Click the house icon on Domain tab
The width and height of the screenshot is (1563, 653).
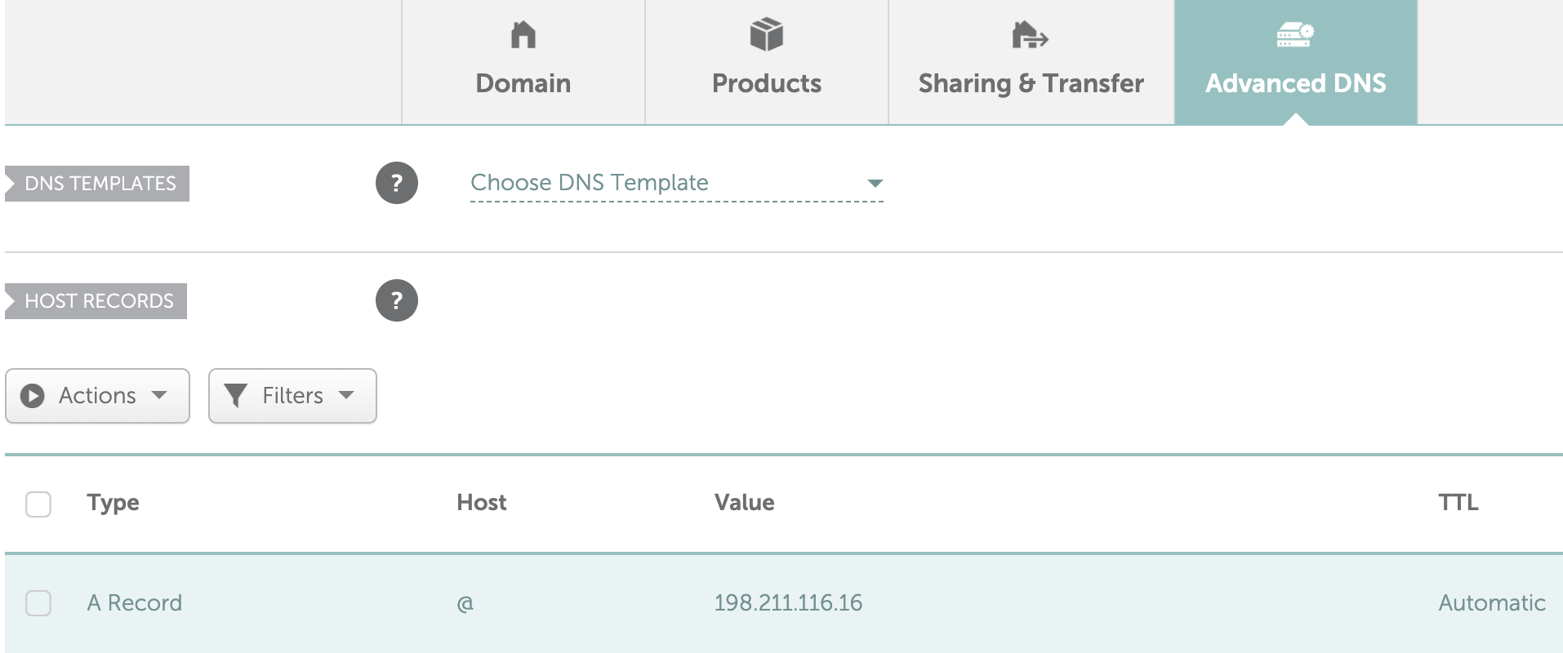coord(523,35)
